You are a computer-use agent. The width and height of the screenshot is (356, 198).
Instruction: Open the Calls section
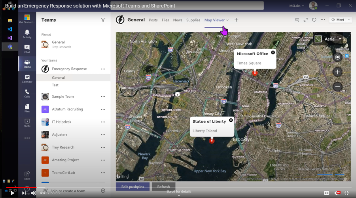coord(27,93)
